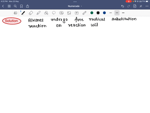
Task: Select the Text box tool
Action: [77, 13]
